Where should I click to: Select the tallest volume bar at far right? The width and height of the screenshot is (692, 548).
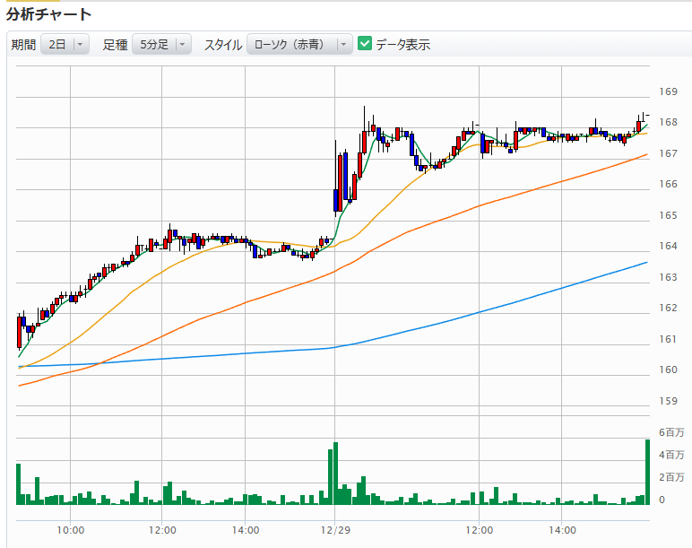click(646, 471)
